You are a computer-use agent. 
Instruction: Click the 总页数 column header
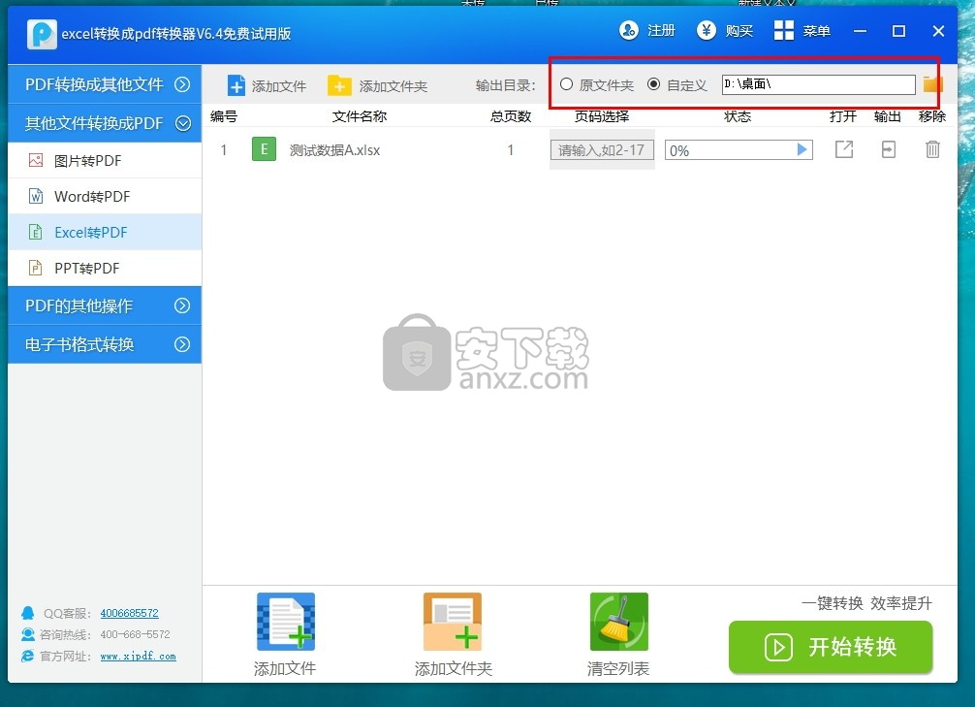click(511, 116)
